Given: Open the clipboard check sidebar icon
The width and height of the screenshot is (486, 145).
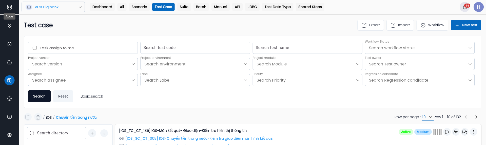Looking at the screenshot, I should (x=9, y=44).
